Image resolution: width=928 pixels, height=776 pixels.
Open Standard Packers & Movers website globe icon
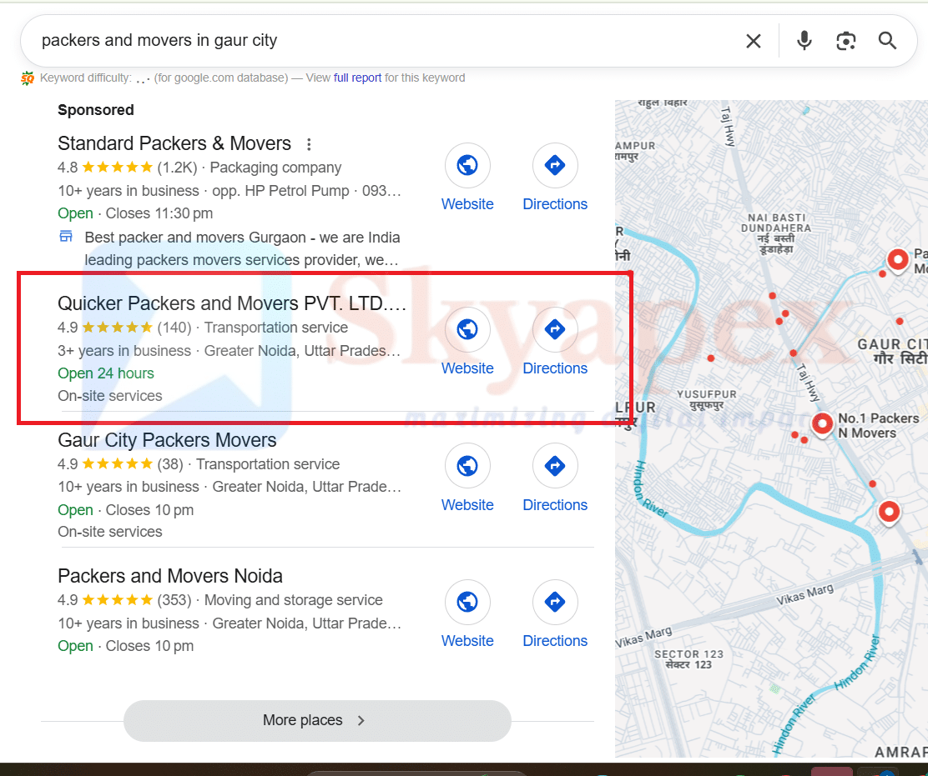tap(467, 166)
